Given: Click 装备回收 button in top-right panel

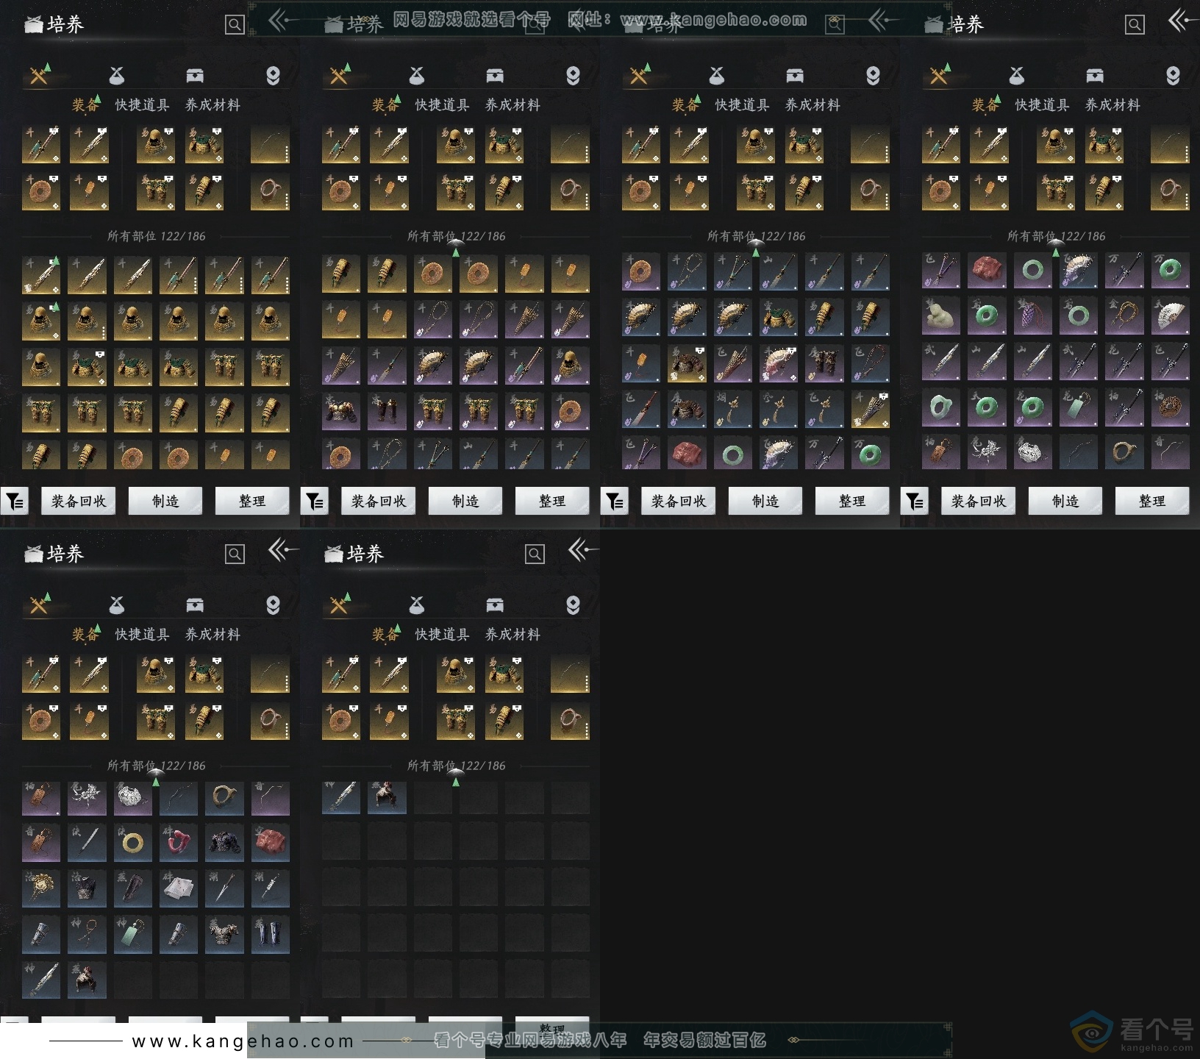Looking at the screenshot, I should (979, 501).
